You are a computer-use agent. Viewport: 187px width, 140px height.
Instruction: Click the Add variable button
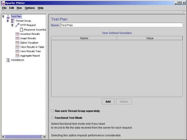click(108, 101)
